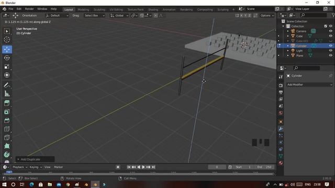
Task: Toggle visibility of Light in outliner
Action: point(330,51)
